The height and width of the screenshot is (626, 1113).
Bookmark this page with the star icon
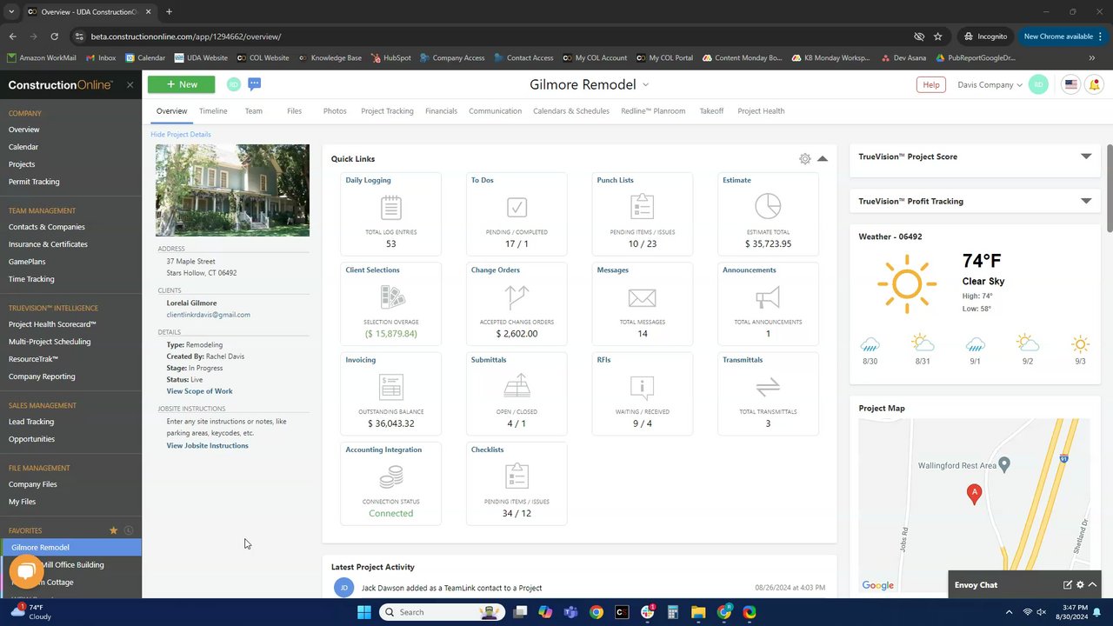tap(938, 37)
